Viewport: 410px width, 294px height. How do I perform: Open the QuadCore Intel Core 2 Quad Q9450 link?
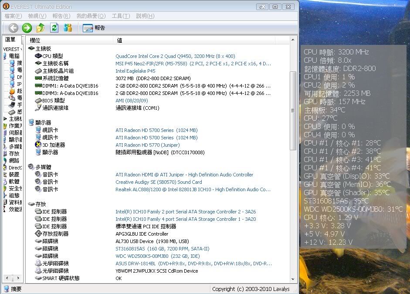click(x=175, y=56)
